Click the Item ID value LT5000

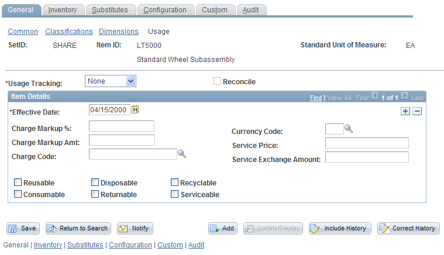(x=149, y=46)
